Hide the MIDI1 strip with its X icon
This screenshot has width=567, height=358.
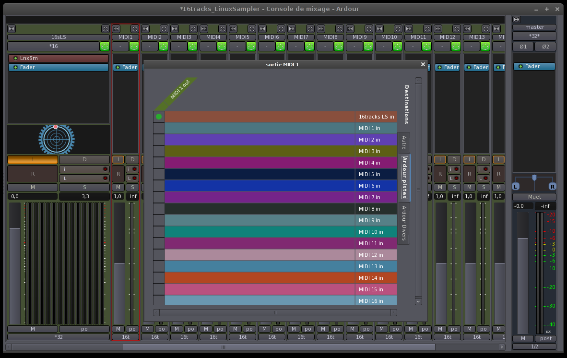point(135,29)
